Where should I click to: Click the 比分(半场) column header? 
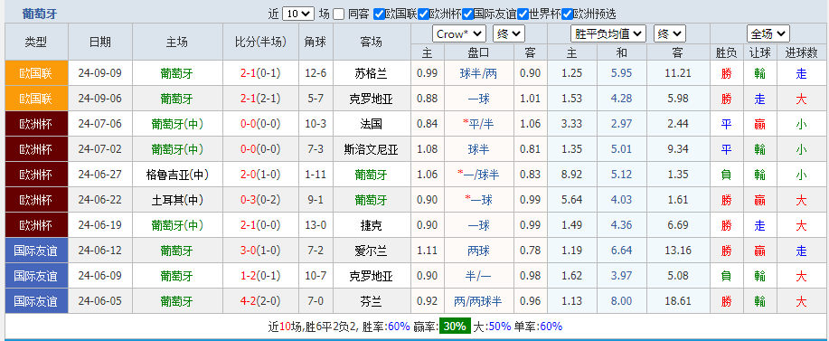(260, 42)
